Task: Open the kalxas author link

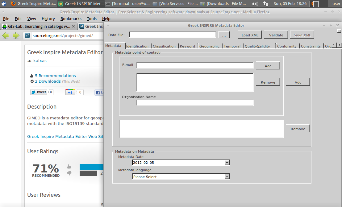Action: tap(40, 60)
